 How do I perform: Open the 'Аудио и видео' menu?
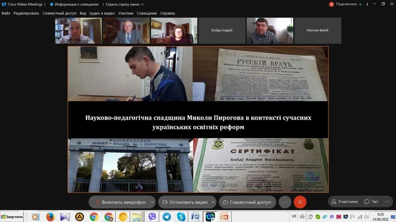(x=102, y=13)
